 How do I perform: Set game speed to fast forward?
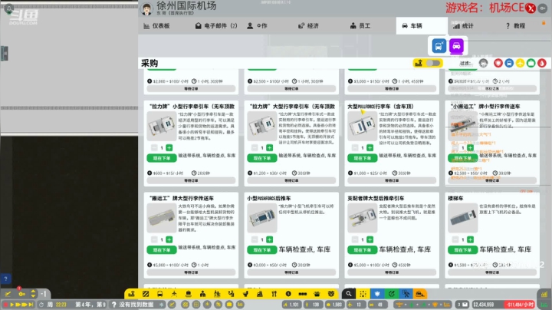(18, 305)
